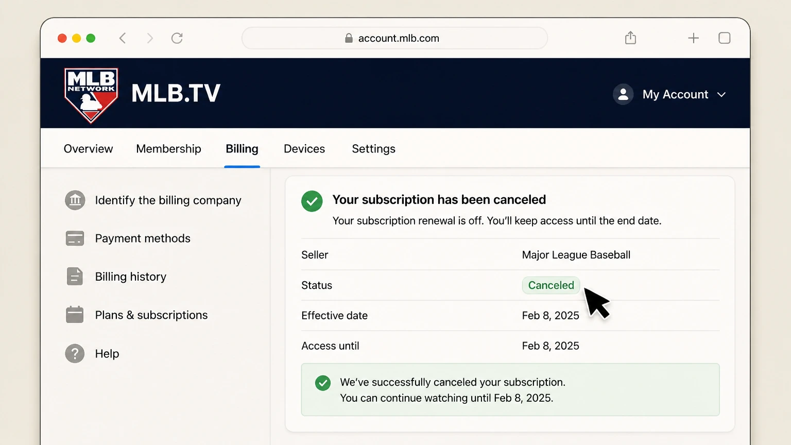The image size is (791, 445).
Task: Click the lock icon in address bar
Action: pyautogui.click(x=349, y=38)
